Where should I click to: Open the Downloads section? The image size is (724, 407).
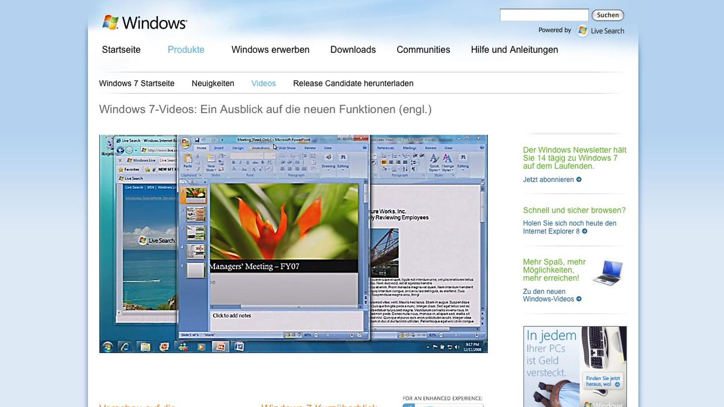click(x=353, y=50)
